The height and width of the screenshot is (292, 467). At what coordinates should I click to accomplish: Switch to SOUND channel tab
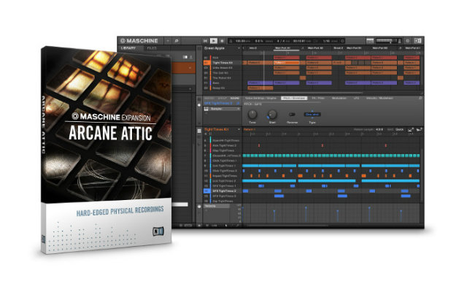click(x=235, y=98)
